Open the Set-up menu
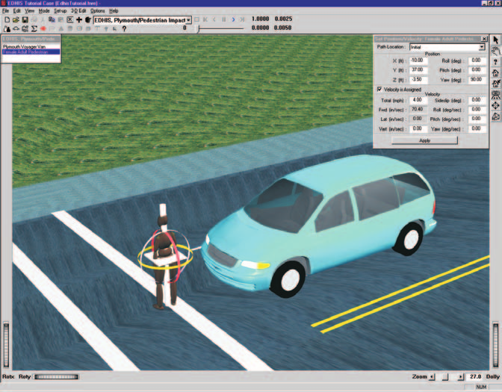 (x=61, y=11)
